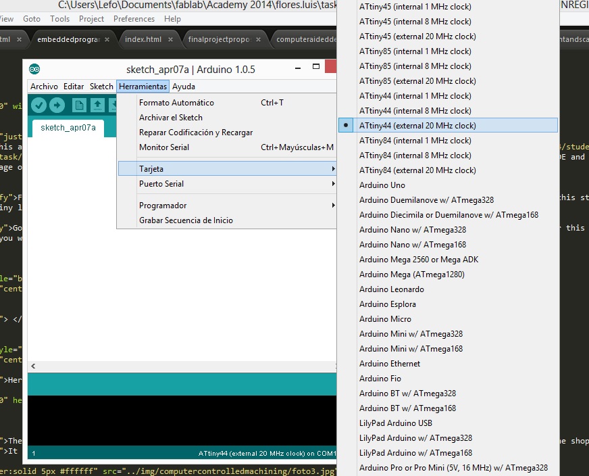
Task: Click the ATtiny44 on COM1 status text
Action: pos(267,454)
